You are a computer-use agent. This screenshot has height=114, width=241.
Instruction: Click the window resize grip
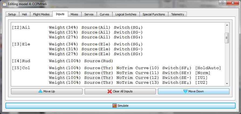(237, 110)
